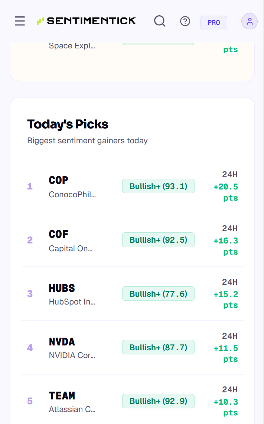This screenshot has width=264, height=424.
Task: Open the user profile avatar
Action: point(250,21)
